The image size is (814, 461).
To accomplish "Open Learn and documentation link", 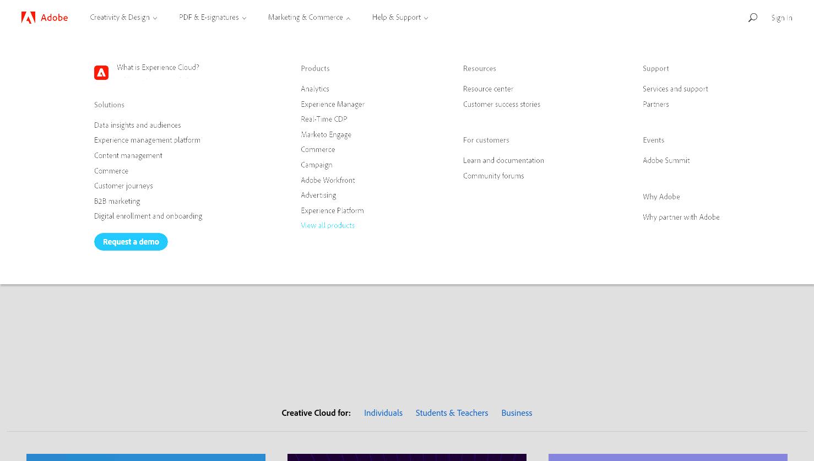I will click(503, 160).
